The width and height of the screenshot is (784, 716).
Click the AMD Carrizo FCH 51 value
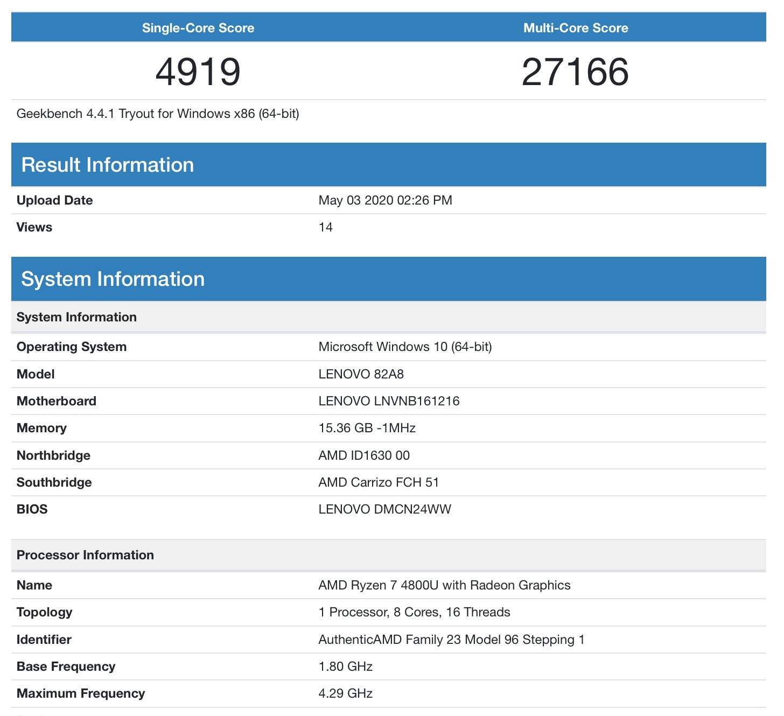point(379,482)
